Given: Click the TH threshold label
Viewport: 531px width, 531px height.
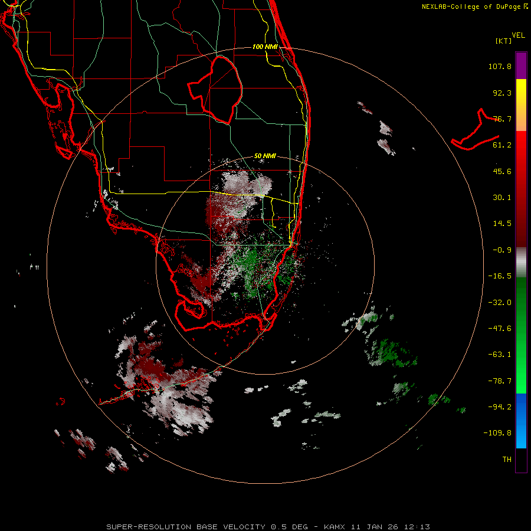Looking at the screenshot, I should [507, 460].
